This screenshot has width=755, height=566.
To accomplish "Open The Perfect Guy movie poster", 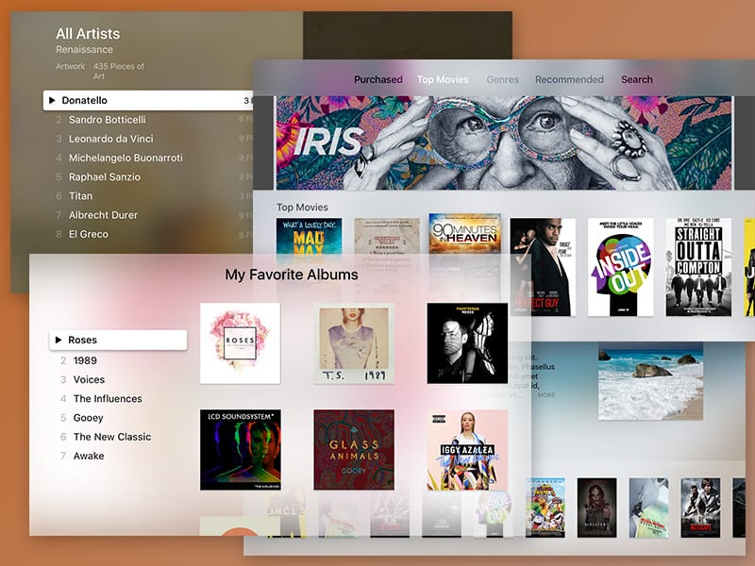I will pyautogui.click(x=544, y=267).
